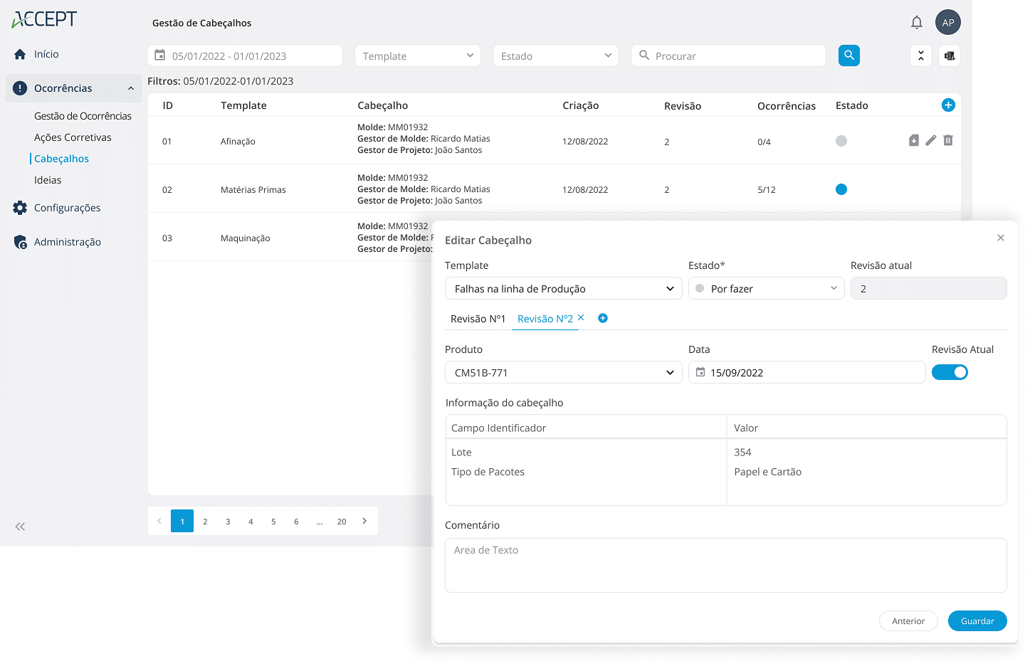Switch to Revisão Nº1 tab
The image size is (1030, 666).
point(478,319)
